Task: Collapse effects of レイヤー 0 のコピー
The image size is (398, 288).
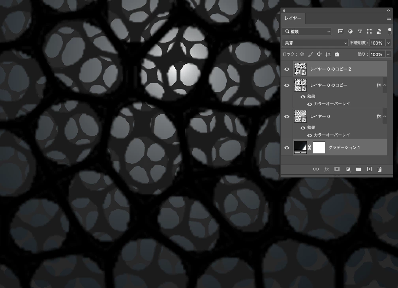Action: click(x=385, y=85)
